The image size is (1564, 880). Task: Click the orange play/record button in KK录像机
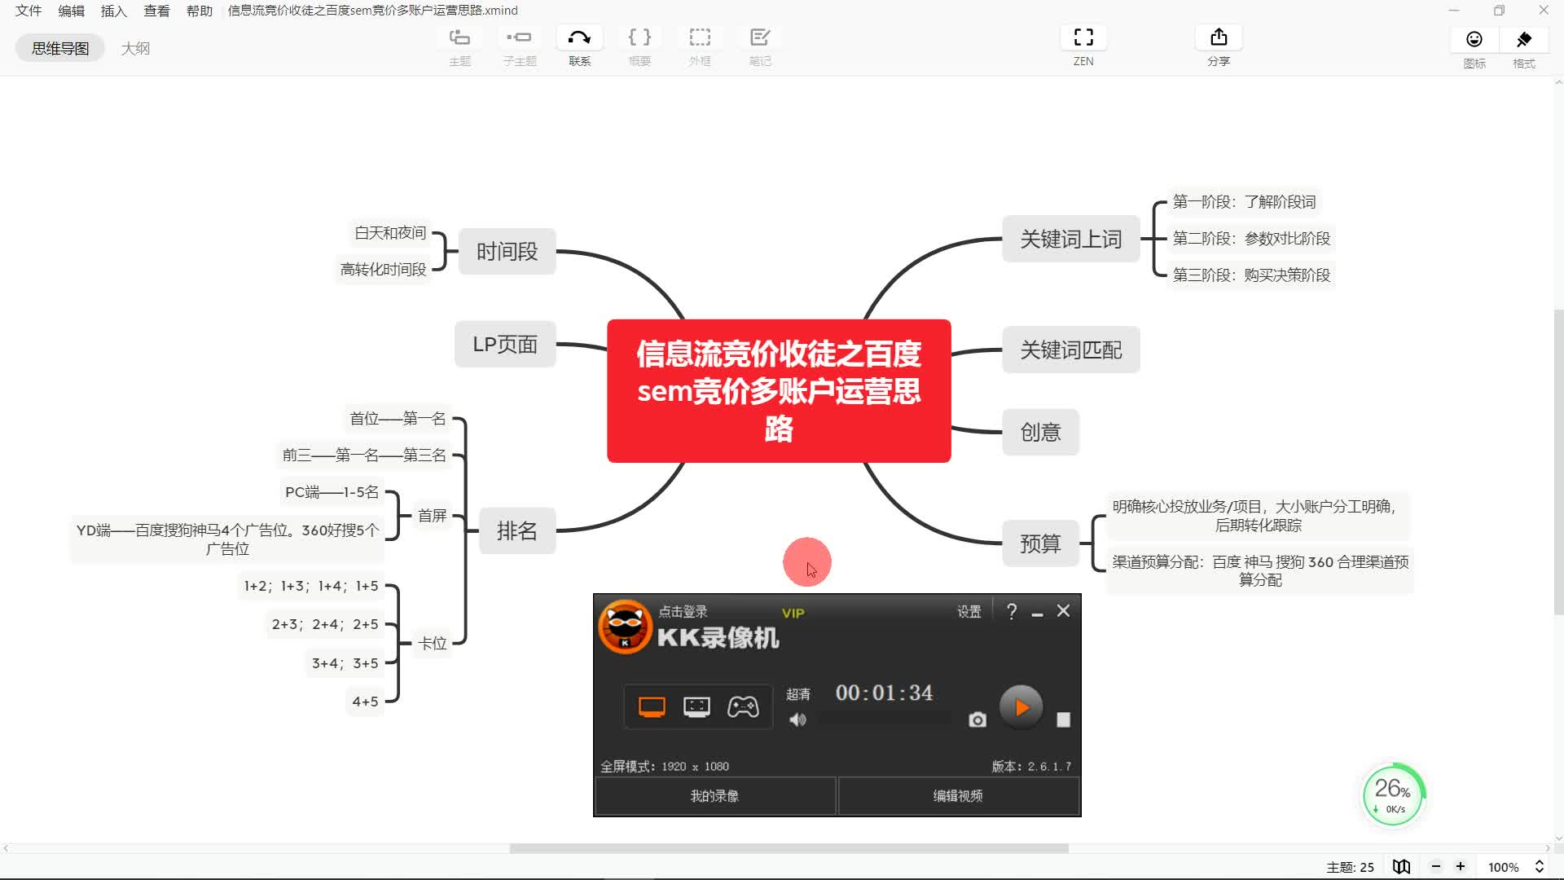(1021, 707)
